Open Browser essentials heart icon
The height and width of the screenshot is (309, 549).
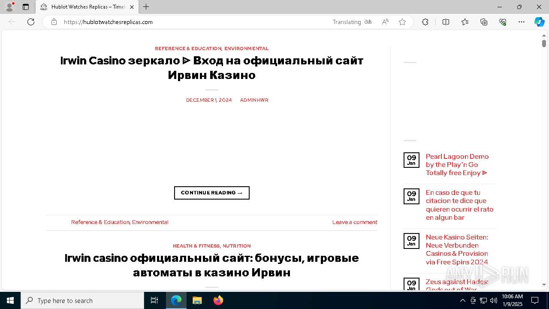pyautogui.click(x=503, y=22)
